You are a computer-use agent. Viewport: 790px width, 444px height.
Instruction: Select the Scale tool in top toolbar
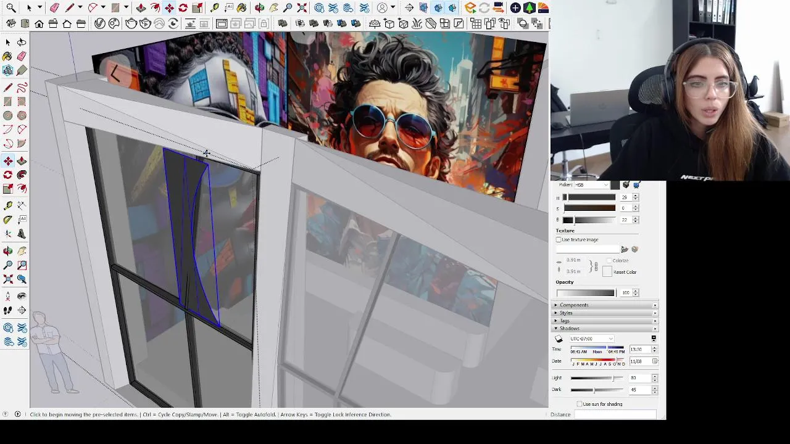[x=197, y=8]
